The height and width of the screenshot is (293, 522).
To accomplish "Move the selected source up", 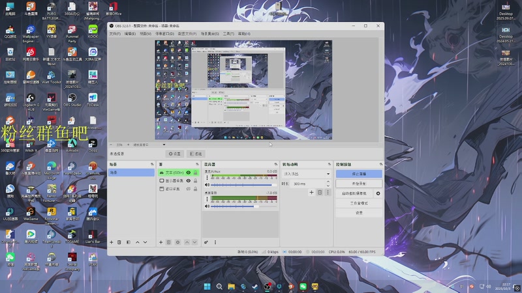I will coord(187,242).
